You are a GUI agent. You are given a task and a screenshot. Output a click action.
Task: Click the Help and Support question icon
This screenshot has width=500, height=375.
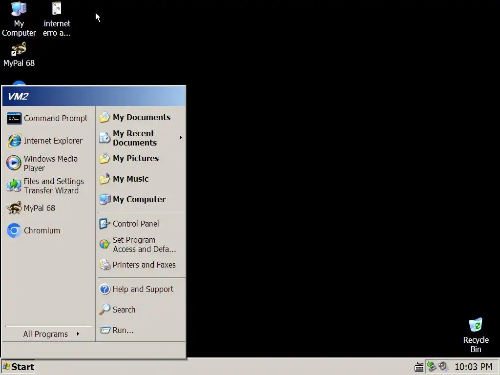(x=104, y=289)
